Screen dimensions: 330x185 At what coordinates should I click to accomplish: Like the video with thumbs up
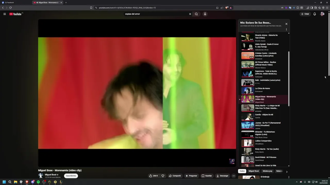(x=153, y=176)
